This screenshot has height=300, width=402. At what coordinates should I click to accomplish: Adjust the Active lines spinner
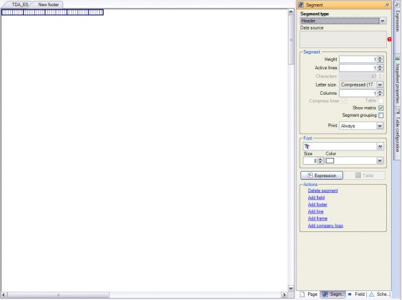pos(380,68)
